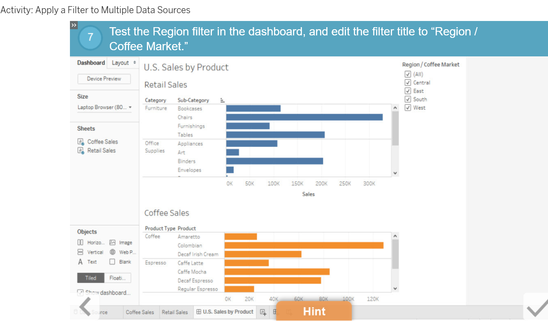Select the Image object icon
Viewport: 548px width, 321px height.
point(112,242)
